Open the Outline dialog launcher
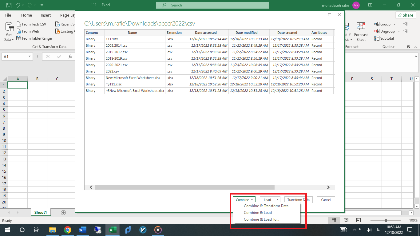420x236 pixels. 409,47
